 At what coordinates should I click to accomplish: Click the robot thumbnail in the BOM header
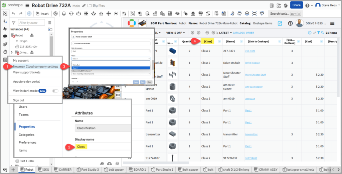(142, 23)
